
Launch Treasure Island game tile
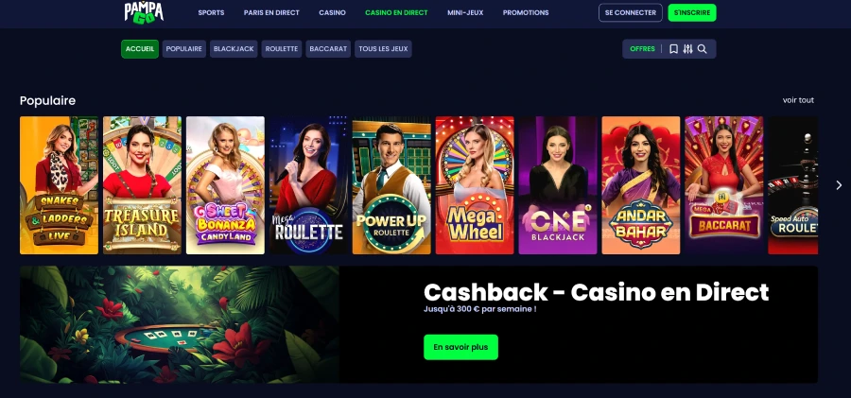[142, 185]
